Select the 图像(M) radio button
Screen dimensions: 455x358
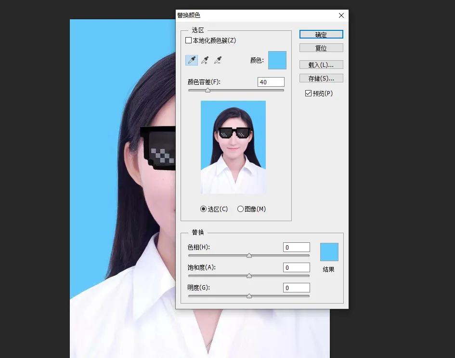click(240, 209)
